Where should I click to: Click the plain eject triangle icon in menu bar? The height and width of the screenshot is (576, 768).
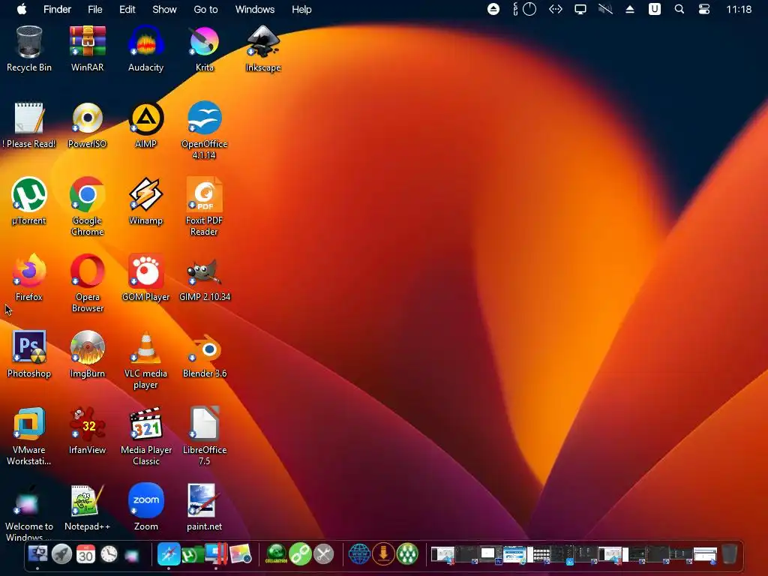pyautogui.click(x=630, y=9)
